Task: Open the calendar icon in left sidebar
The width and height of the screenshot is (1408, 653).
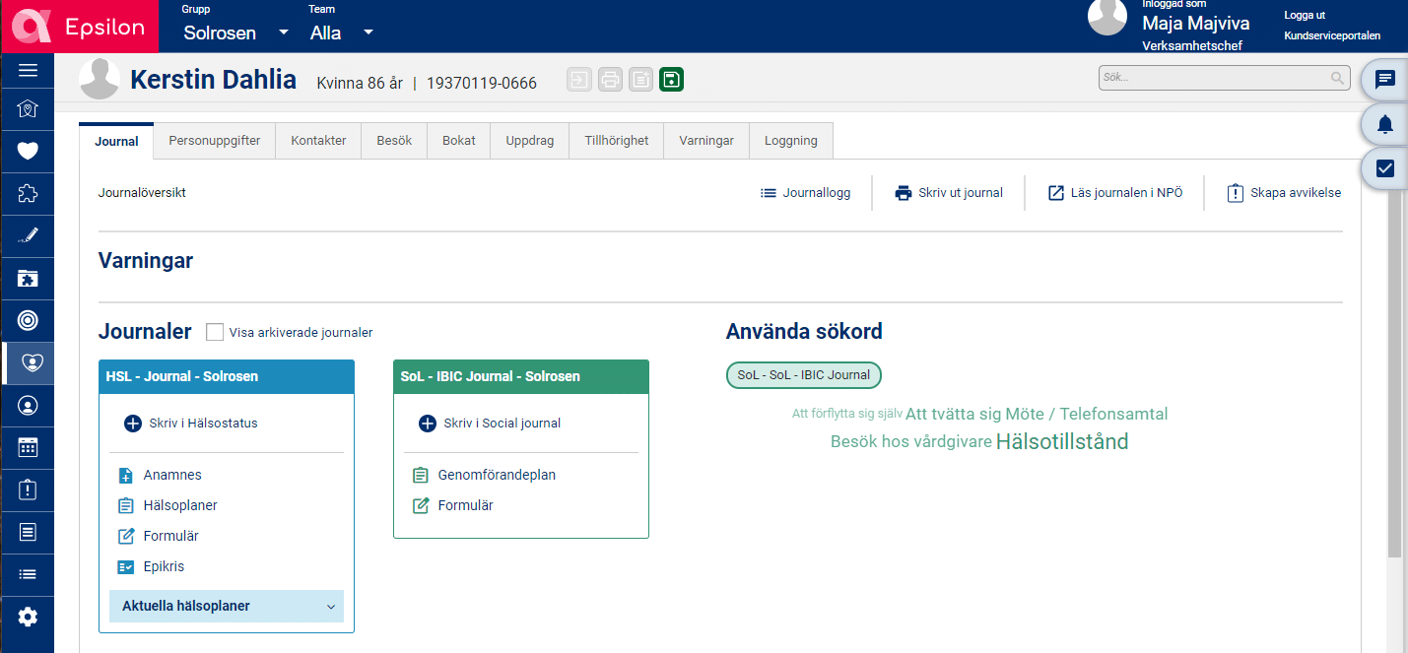Action: click(x=28, y=447)
